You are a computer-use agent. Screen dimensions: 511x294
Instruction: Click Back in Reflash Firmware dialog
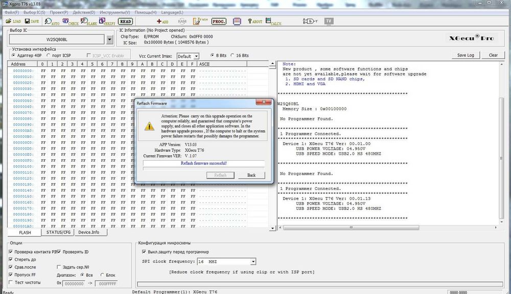coord(251,175)
